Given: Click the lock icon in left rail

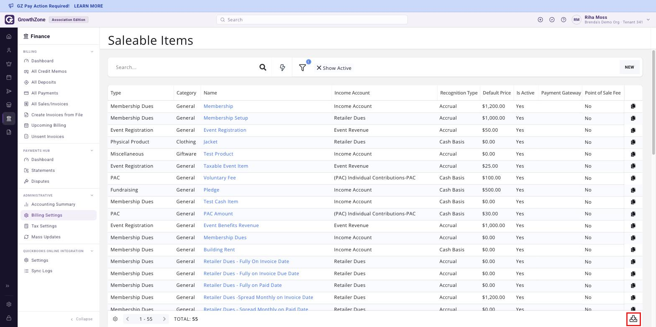Looking at the screenshot, I should point(9,318).
